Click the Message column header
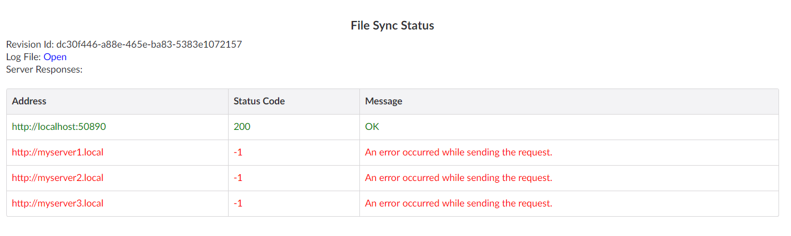The image size is (791, 236). coord(384,101)
